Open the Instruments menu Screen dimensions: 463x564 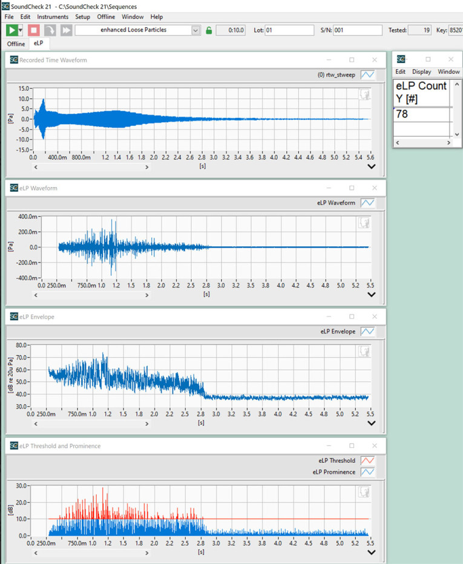[x=53, y=17]
